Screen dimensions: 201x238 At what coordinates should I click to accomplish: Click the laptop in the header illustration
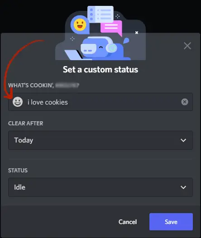74,55
